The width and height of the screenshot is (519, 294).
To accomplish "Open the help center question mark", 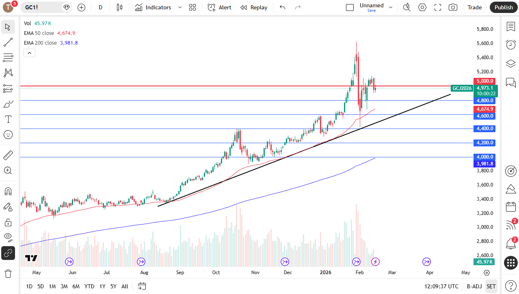I will pyautogui.click(x=511, y=285).
